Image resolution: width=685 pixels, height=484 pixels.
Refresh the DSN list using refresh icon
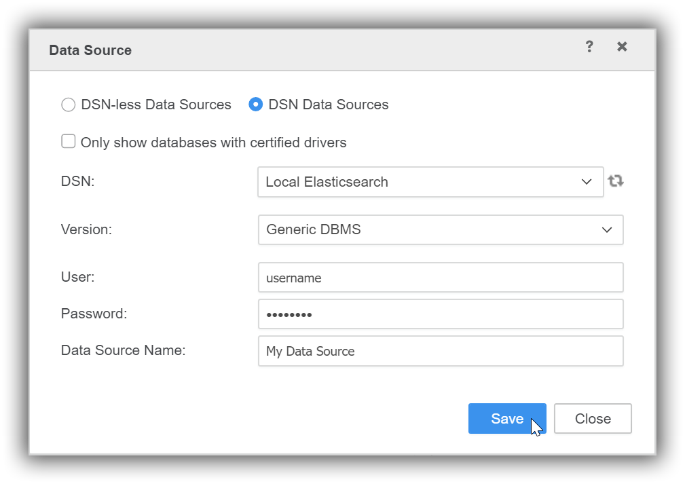point(615,181)
